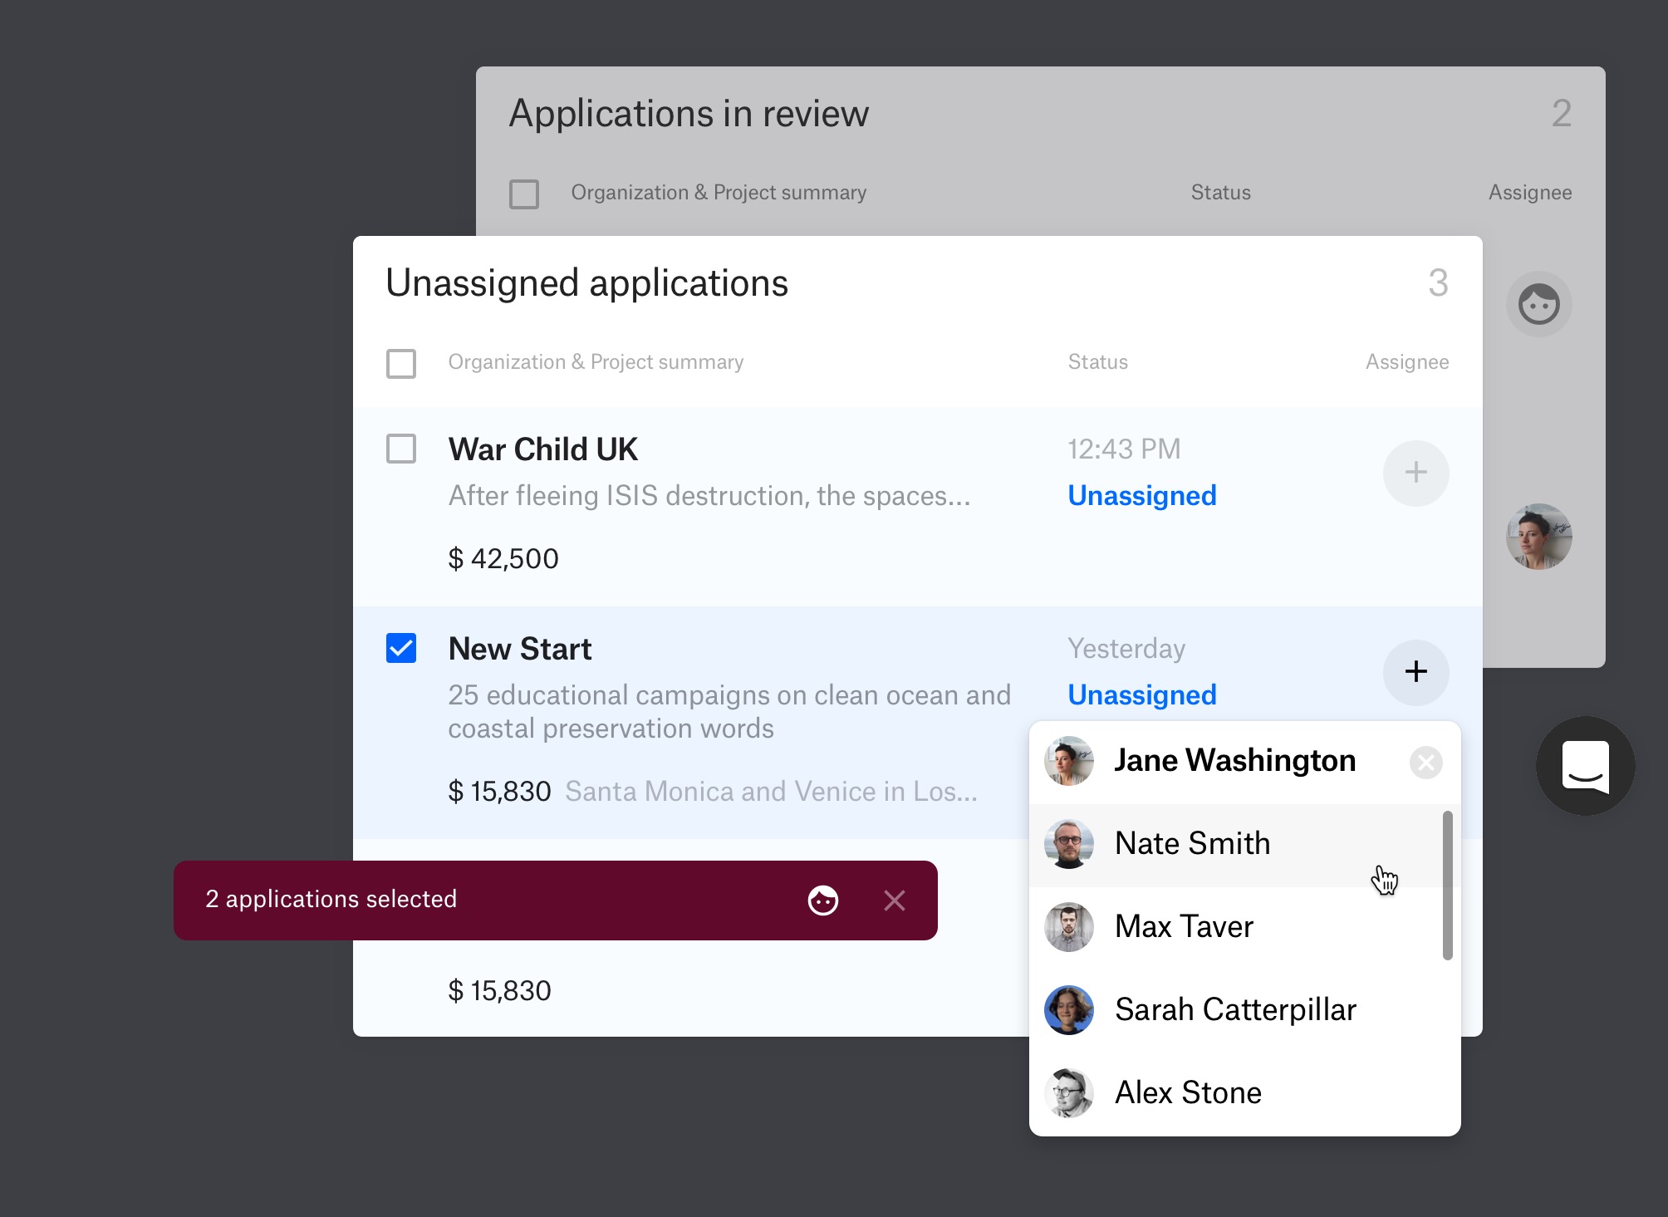Image resolution: width=1668 pixels, height=1217 pixels.
Task: Click the plus assignee button for War Child UK
Action: 1415,473
